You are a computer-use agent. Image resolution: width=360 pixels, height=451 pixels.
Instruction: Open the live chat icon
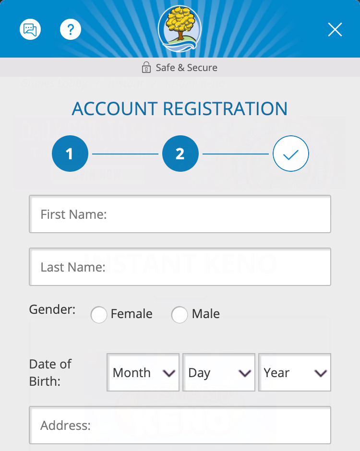30,30
